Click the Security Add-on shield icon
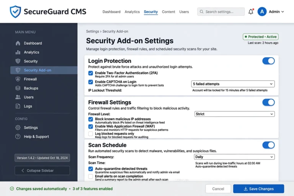294x196 pixels. pyautogui.click(x=18, y=70)
